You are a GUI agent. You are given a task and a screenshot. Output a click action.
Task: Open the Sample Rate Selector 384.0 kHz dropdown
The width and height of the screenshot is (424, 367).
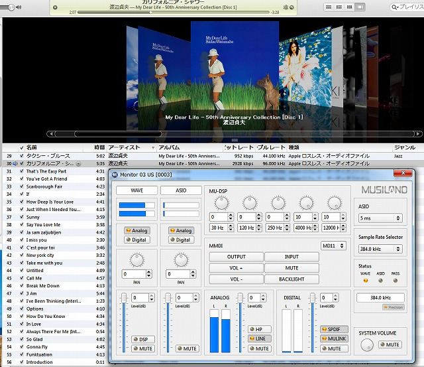coord(380,249)
